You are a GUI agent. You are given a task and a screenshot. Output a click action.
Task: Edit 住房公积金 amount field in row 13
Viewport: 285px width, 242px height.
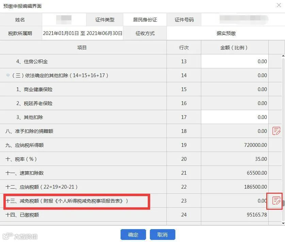235,61
